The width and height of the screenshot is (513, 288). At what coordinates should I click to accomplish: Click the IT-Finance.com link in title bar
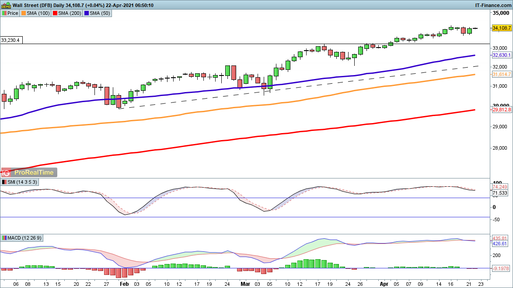click(x=493, y=5)
